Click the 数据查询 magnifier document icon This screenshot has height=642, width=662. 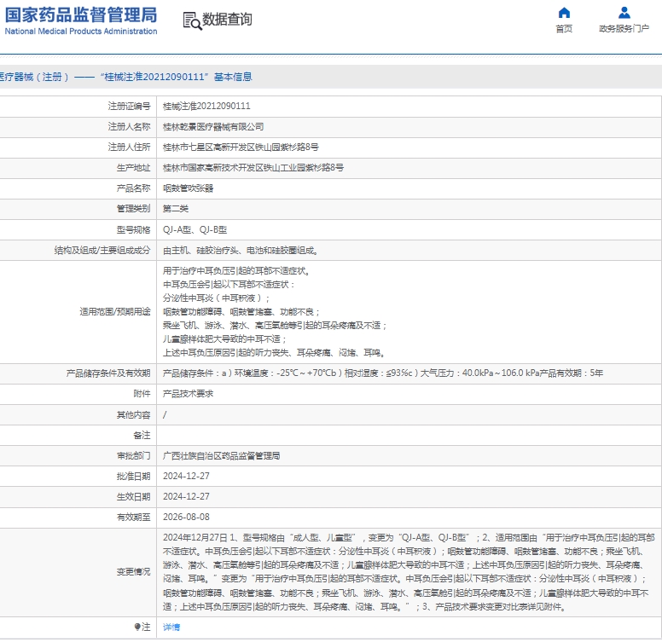[191, 20]
